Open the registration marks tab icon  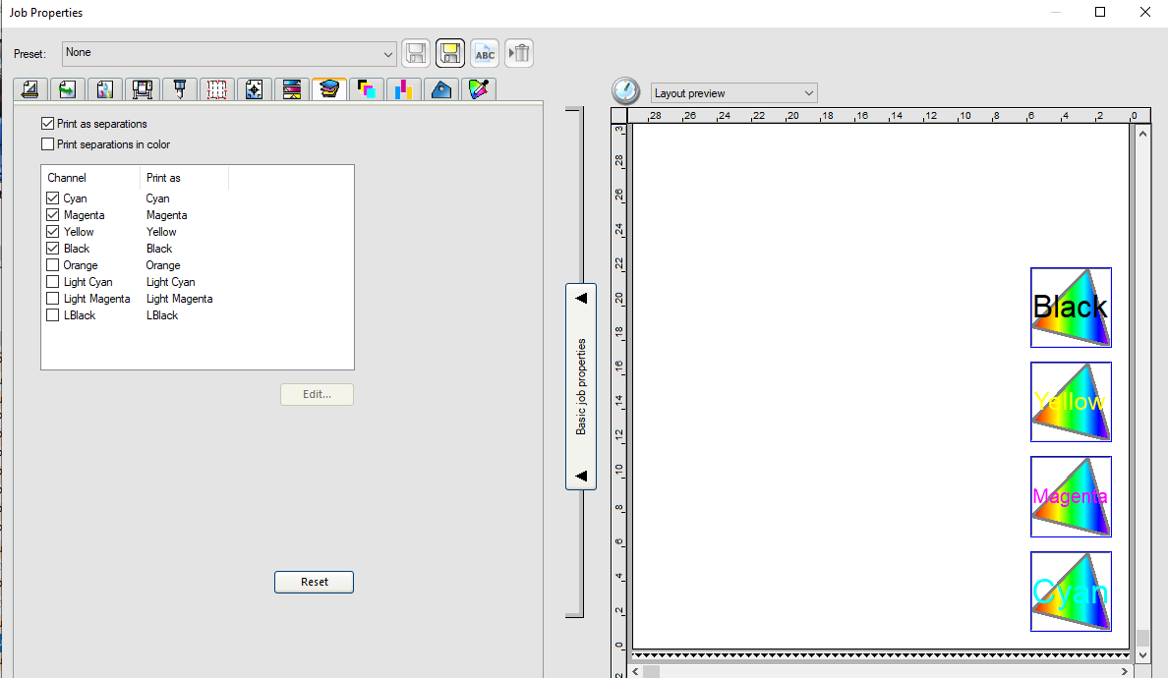(x=254, y=89)
